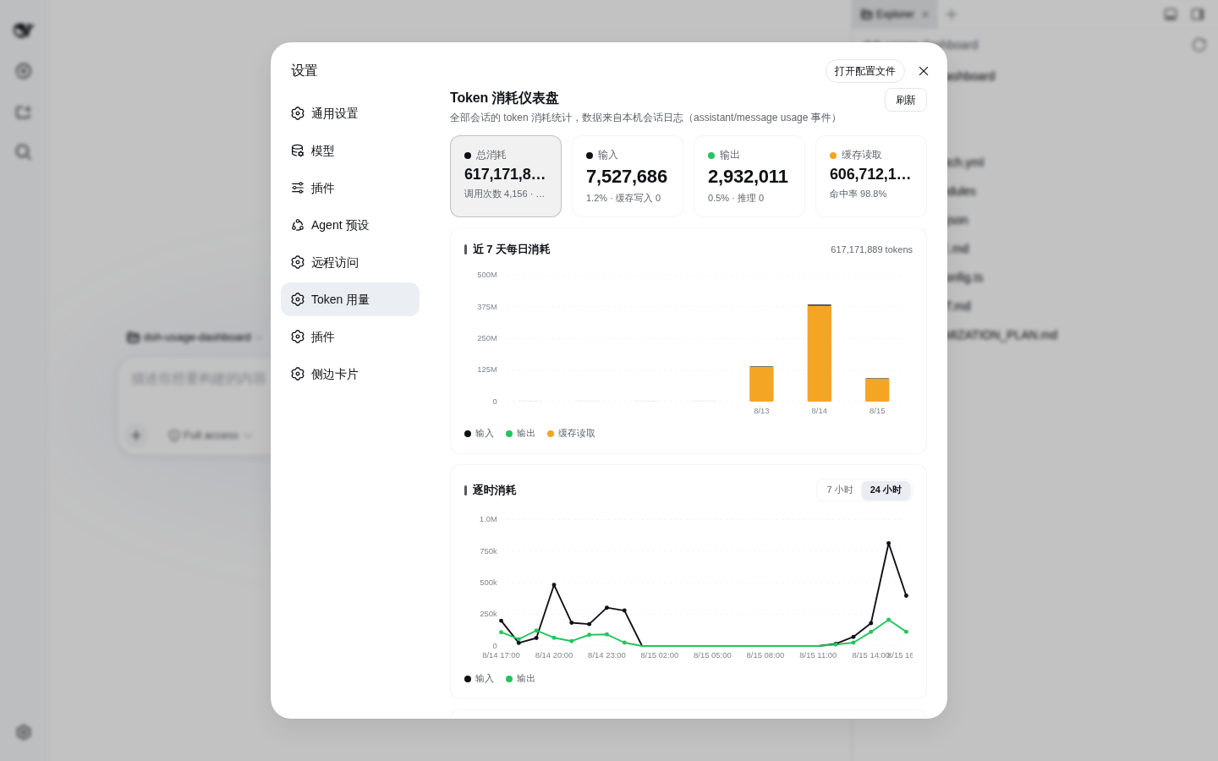Click the 通用设置 gear icon
The image size is (1218, 761).
[298, 113]
